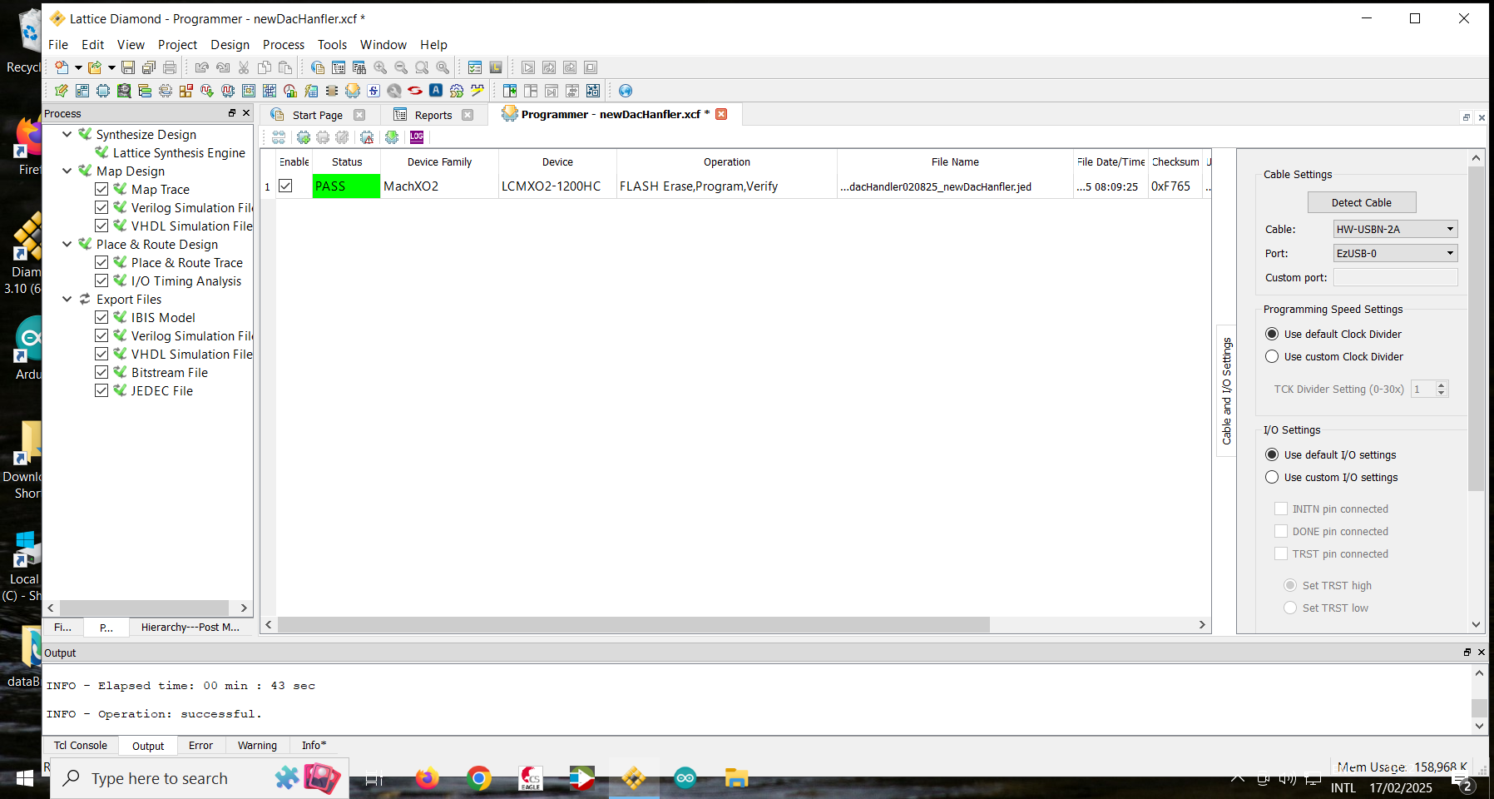1494x799 pixels.
Task: Open File Explorer from the taskbar
Action: (x=737, y=778)
